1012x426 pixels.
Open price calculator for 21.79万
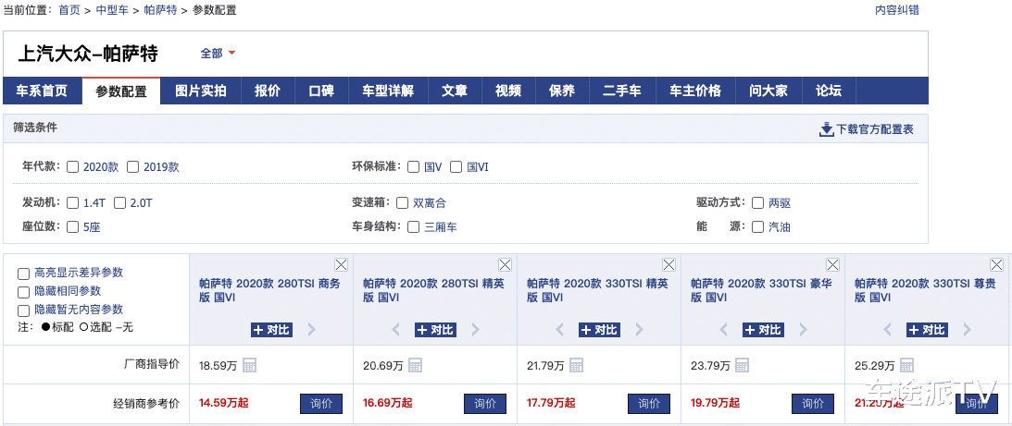pyautogui.click(x=576, y=365)
